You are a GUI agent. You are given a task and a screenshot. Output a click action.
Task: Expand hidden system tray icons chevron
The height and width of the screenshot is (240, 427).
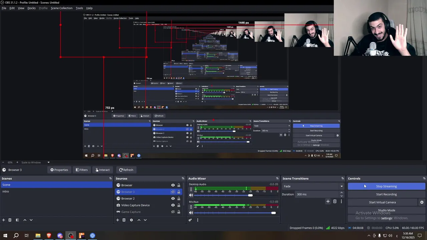369,236
